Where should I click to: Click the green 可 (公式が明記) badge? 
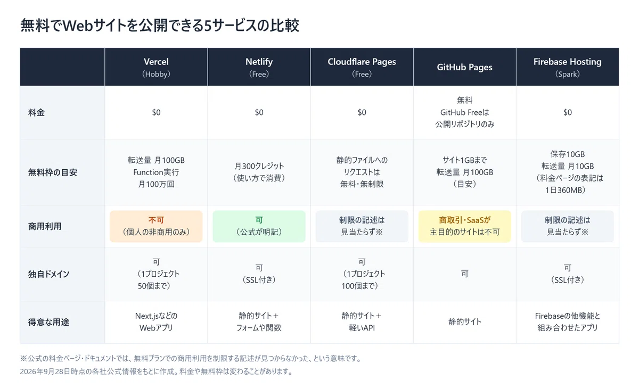pos(259,226)
